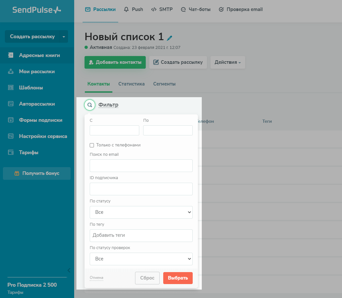
Task: Open Формы подписки in the sidebar
Action: pos(40,120)
